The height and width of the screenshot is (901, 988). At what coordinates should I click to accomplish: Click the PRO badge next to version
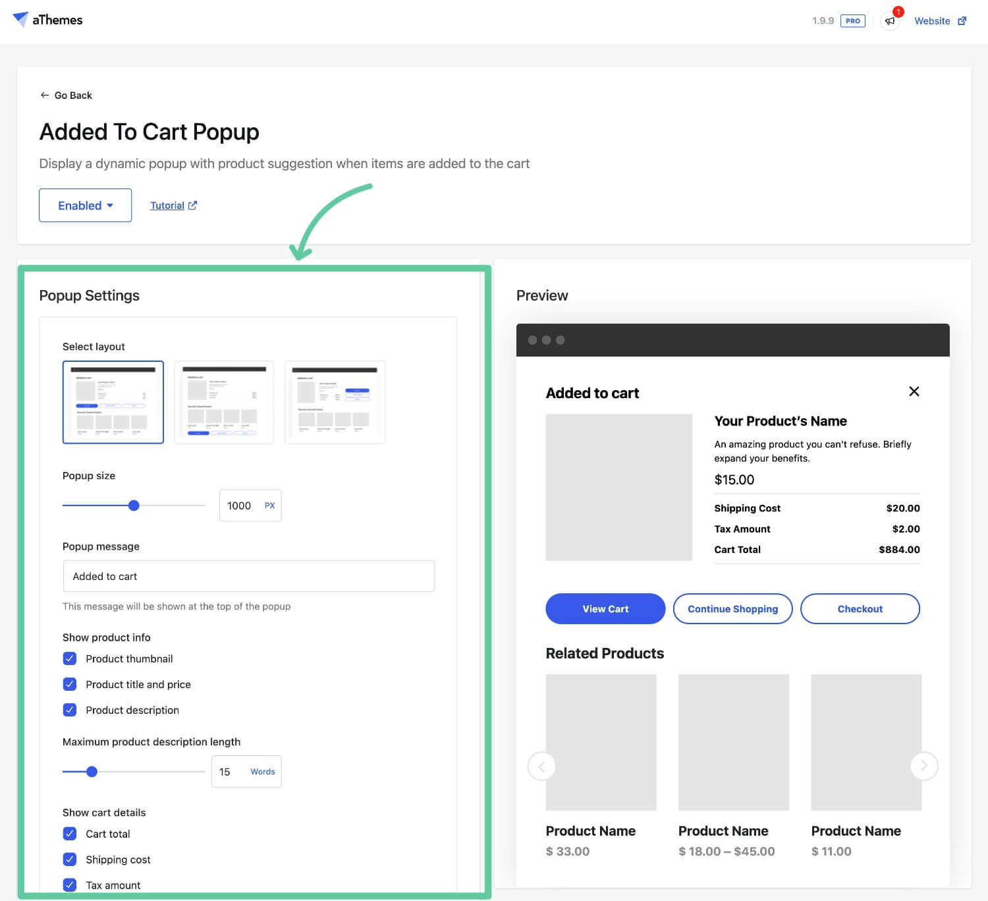coord(853,21)
